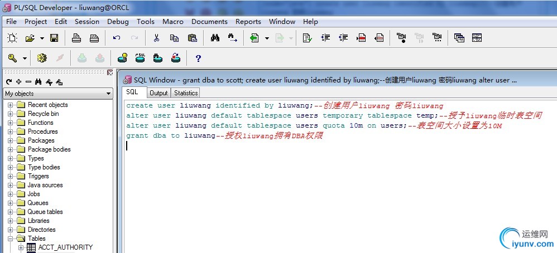Open the File menu

click(11, 22)
